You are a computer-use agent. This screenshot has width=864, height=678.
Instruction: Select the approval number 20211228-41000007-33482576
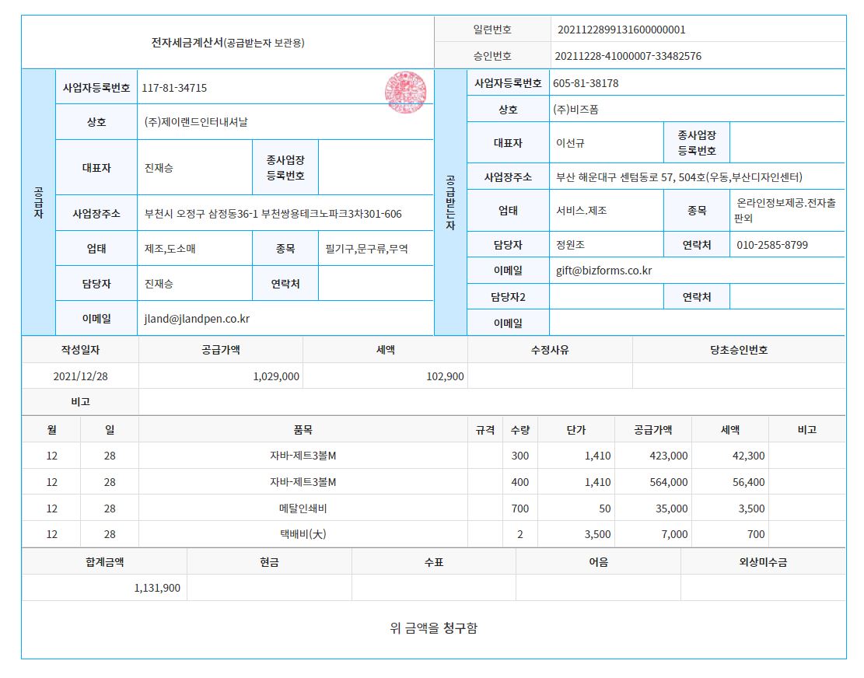coord(628,56)
